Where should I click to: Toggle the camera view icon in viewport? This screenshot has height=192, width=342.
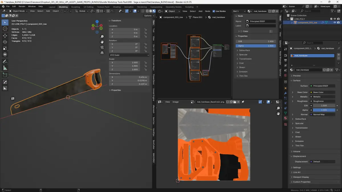pos(102,47)
